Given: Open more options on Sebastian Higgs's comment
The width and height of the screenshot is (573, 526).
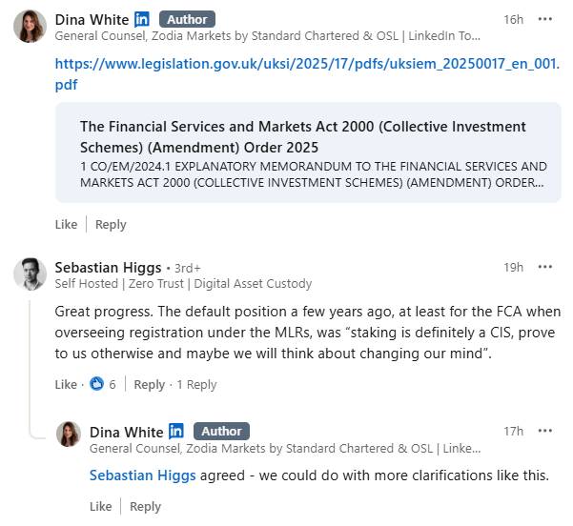Looking at the screenshot, I should [544, 267].
